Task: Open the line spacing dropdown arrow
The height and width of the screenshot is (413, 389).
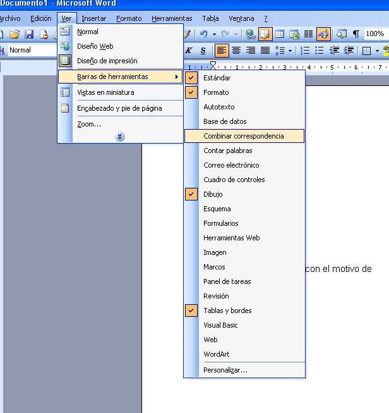Action: pyautogui.click(x=290, y=51)
